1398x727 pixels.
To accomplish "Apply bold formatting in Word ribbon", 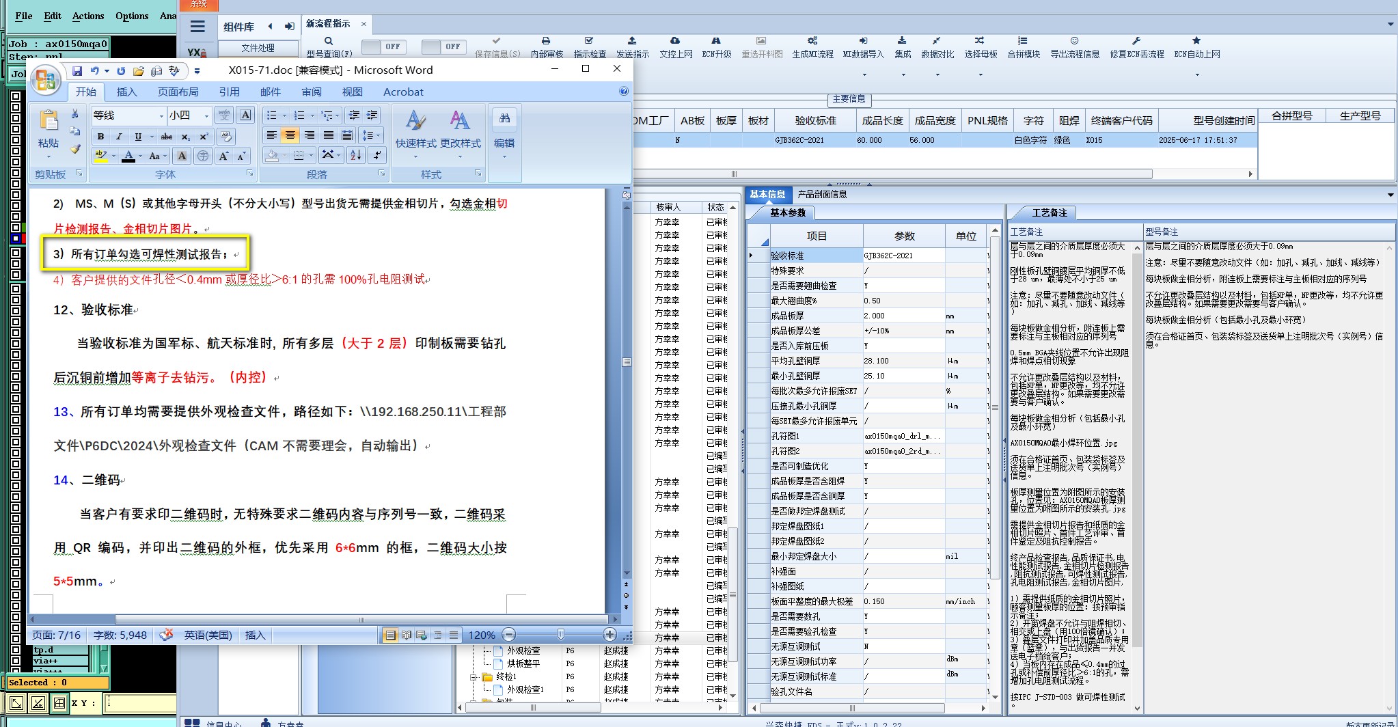I will pos(100,137).
